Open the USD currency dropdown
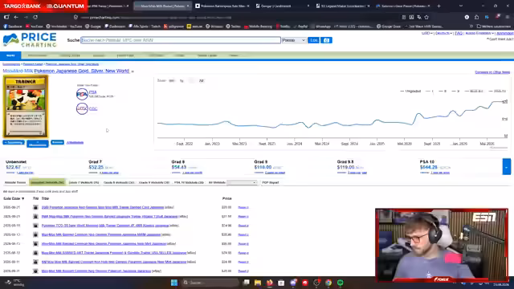 tap(427, 33)
